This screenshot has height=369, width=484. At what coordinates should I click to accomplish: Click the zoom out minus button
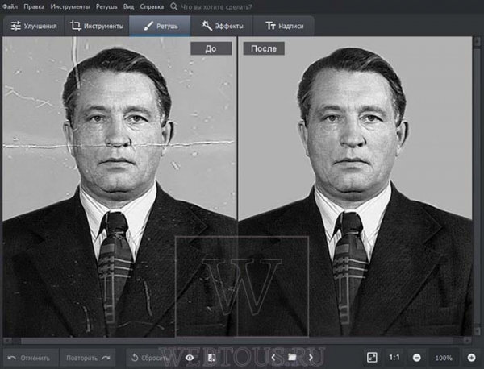pyautogui.click(x=416, y=358)
